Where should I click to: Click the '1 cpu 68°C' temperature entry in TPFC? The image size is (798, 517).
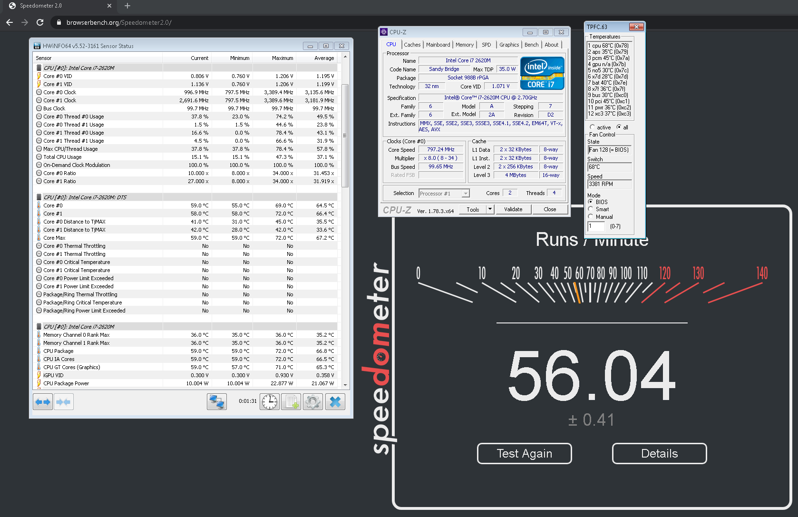pyautogui.click(x=608, y=46)
